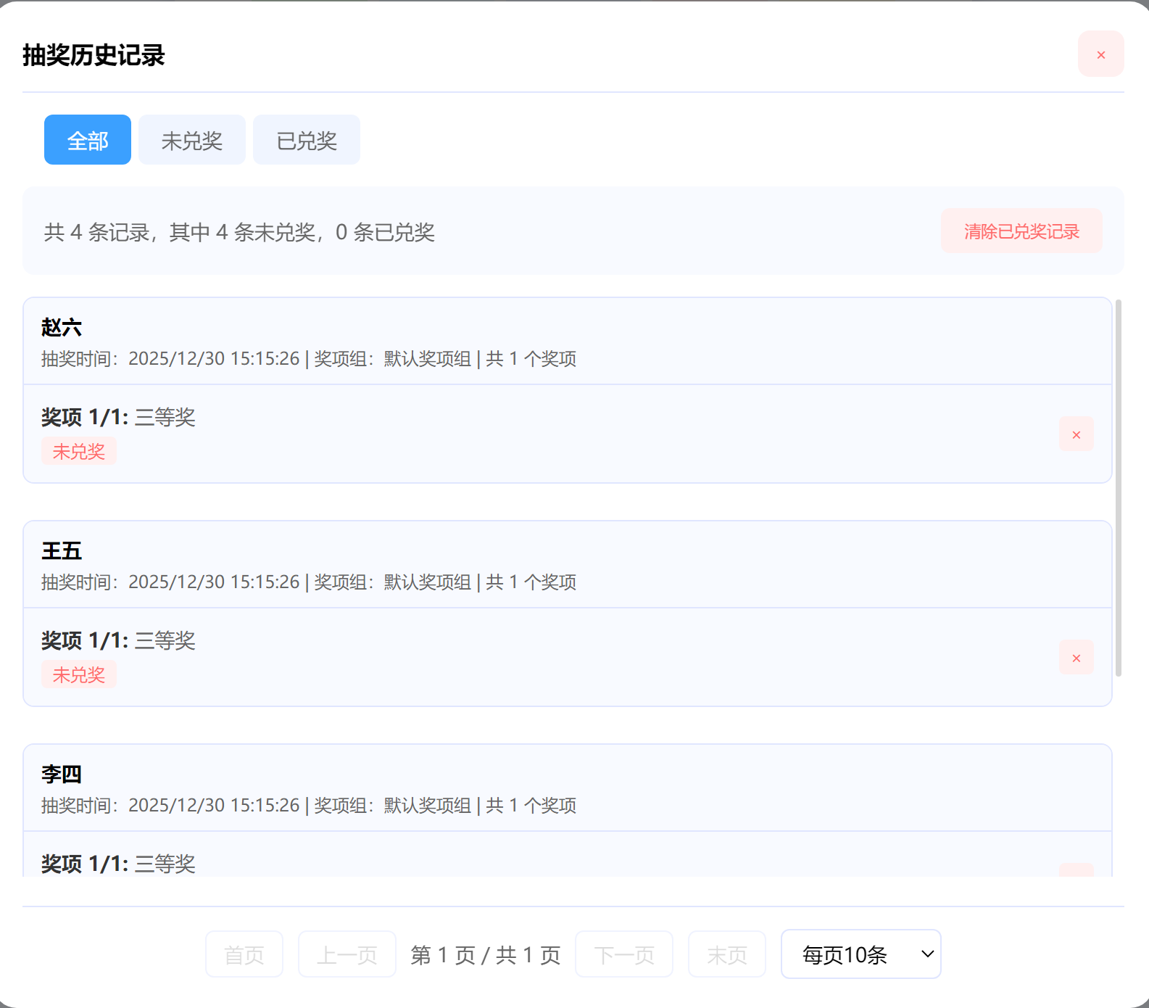The image size is (1149, 1008).
Task: Close the 抽奖历史记录 dialog
Action: [x=1100, y=54]
